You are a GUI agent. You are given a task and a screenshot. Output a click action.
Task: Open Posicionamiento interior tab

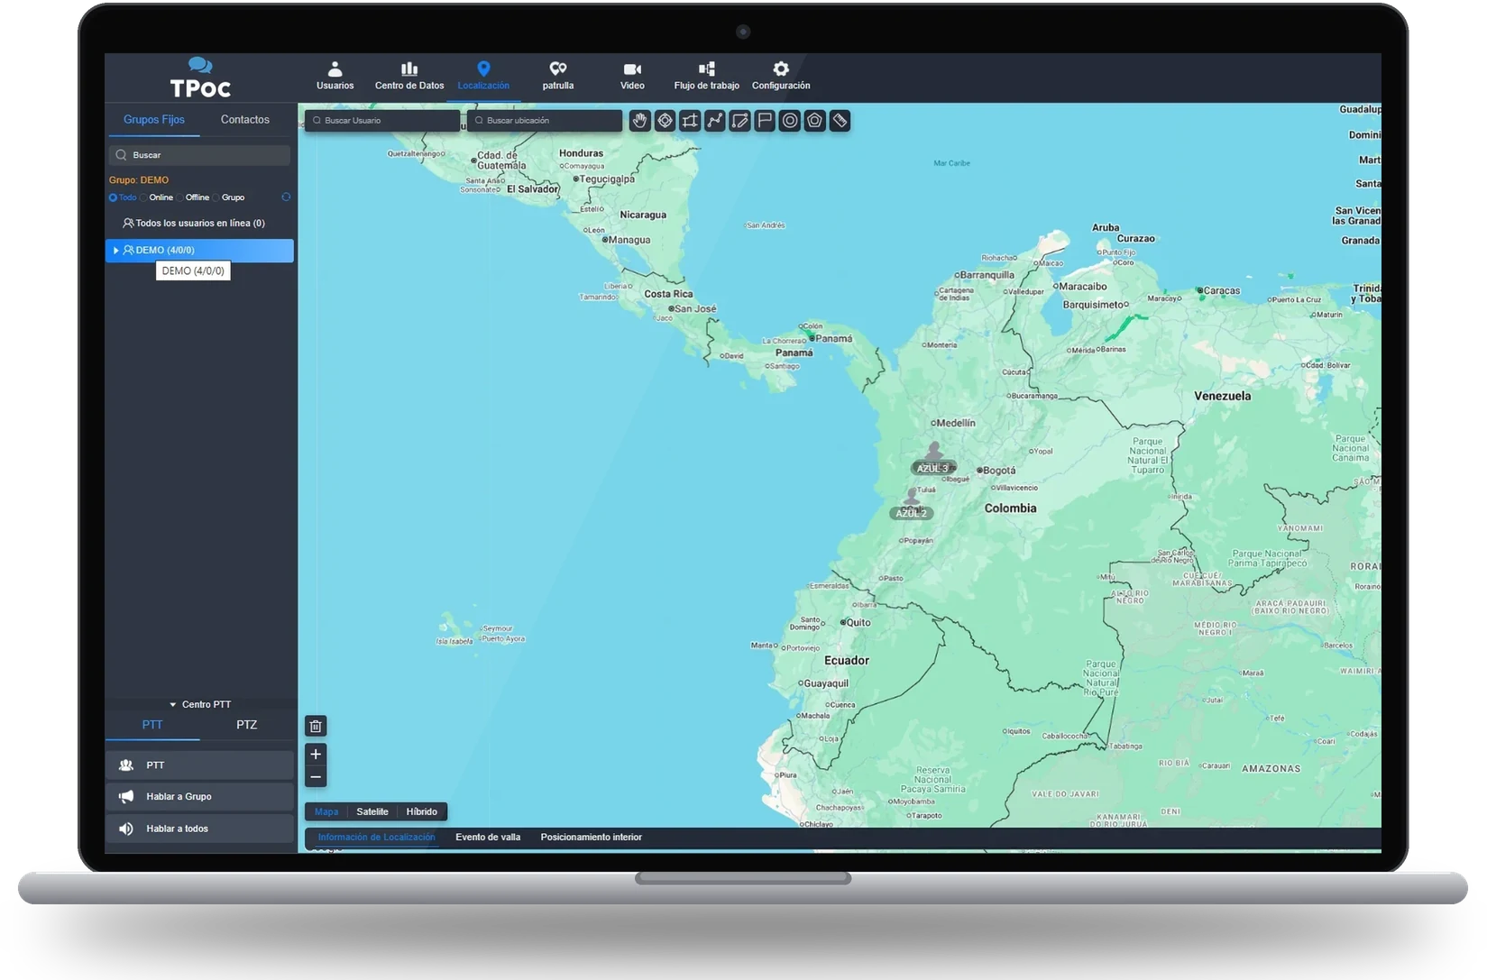tap(592, 838)
